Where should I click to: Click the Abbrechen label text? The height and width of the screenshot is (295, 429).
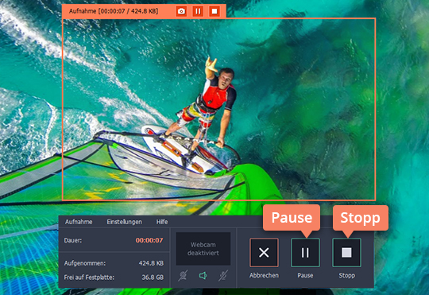pyautogui.click(x=264, y=275)
